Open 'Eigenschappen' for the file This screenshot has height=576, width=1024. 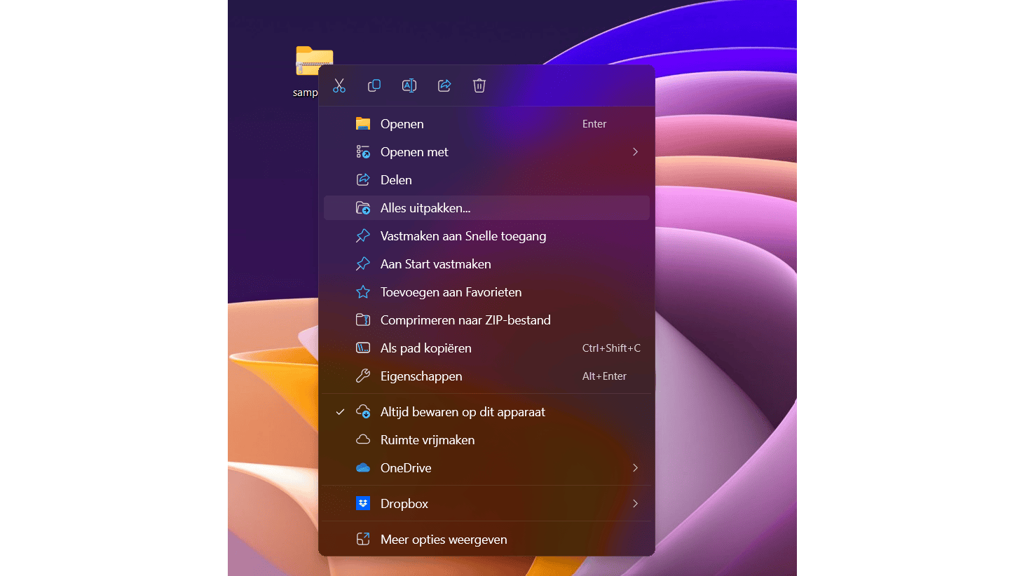[421, 376]
